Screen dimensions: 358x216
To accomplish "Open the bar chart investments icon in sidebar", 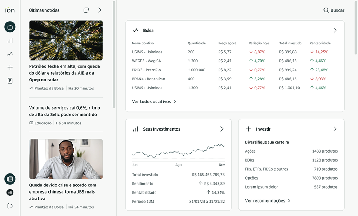I will [x=10, y=40].
